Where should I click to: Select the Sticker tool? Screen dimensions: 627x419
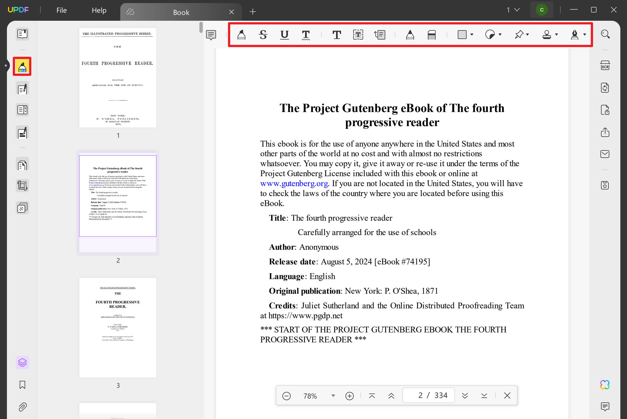coord(490,35)
